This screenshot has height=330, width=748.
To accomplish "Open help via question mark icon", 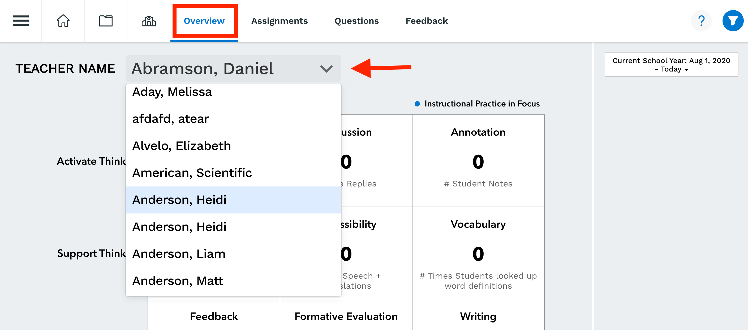I will [701, 21].
